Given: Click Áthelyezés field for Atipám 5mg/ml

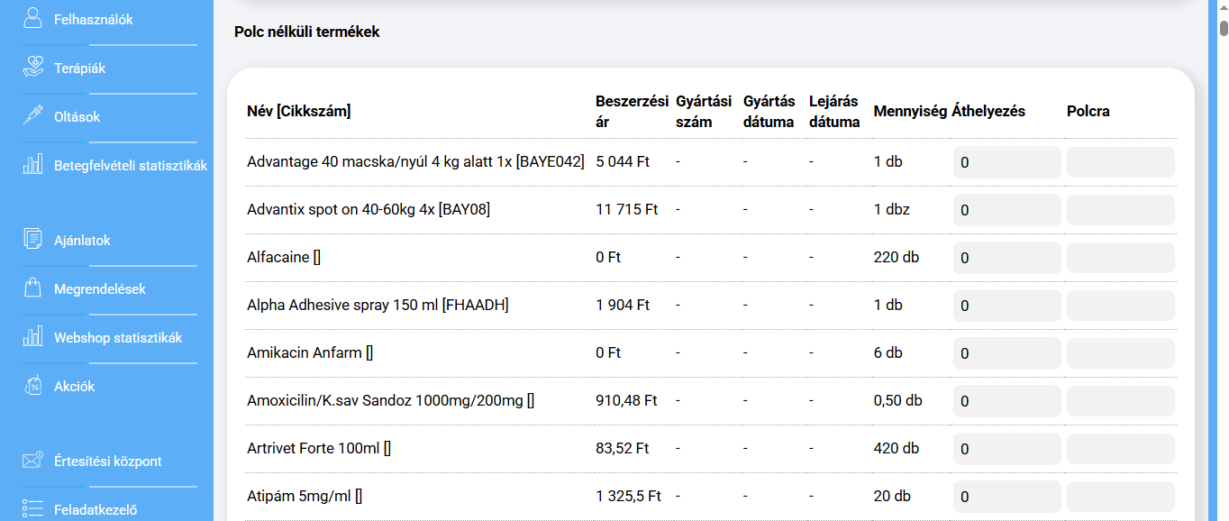Looking at the screenshot, I should pyautogui.click(x=1006, y=497).
